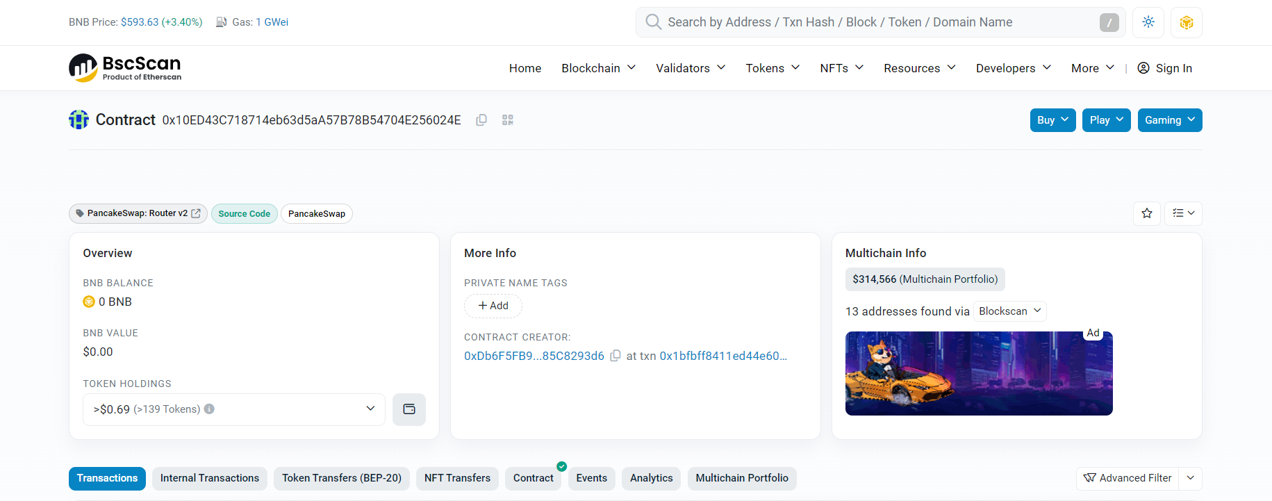The width and height of the screenshot is (1272, 501).
Task: Open the Play dropdown button
Action: click(1106, 120)
